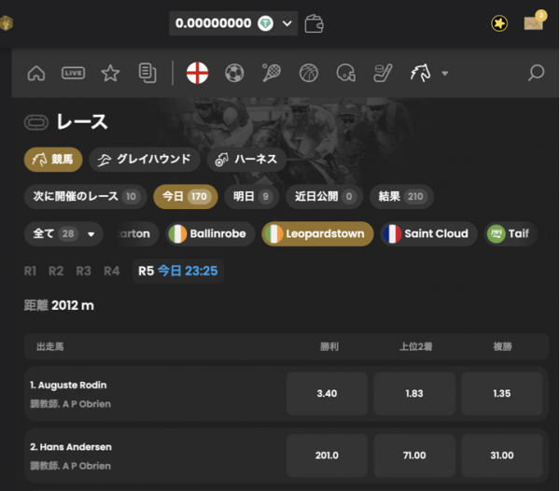Select the American football helmet icon

tap(345, 73)
